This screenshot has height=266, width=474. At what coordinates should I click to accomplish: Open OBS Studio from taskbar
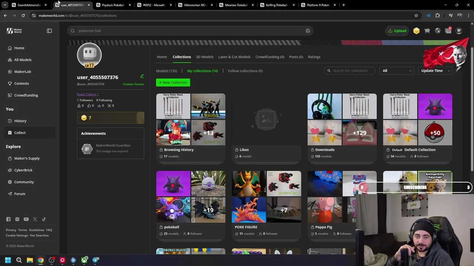51,260
